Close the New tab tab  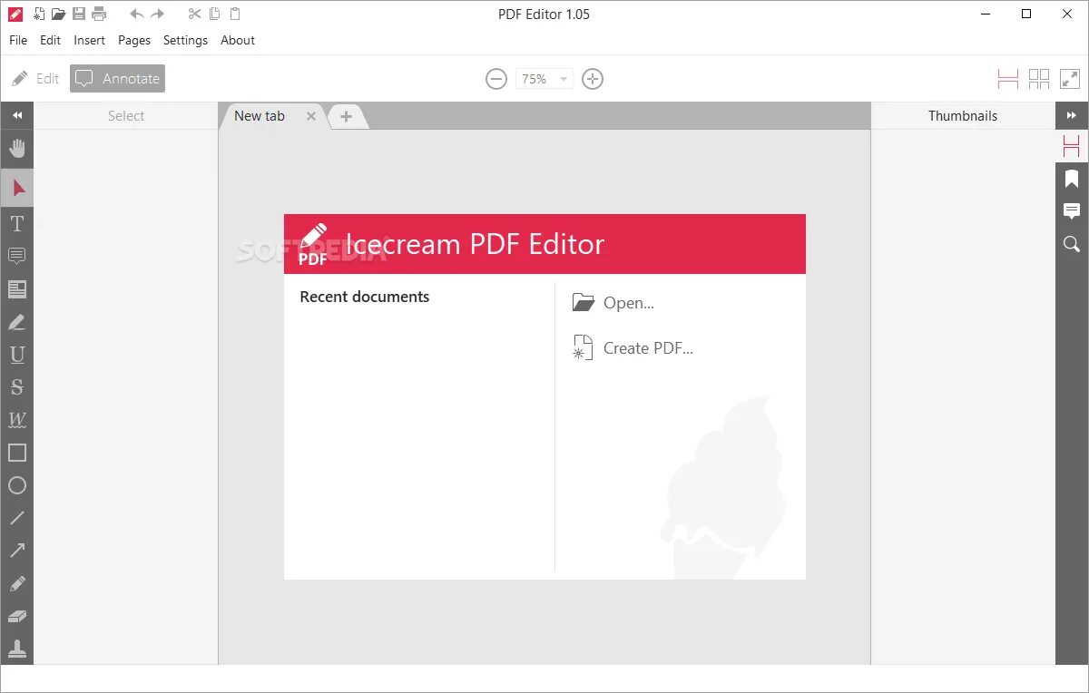311,116
